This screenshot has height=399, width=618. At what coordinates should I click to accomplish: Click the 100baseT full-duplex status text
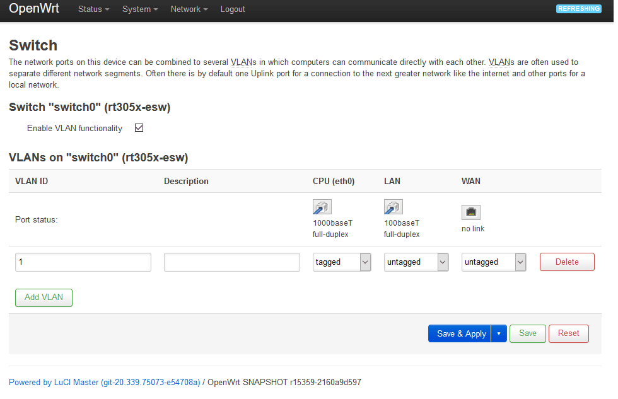coord(402,228)
